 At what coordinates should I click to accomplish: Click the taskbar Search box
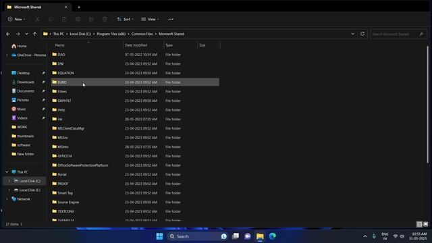tap(197, 236)
